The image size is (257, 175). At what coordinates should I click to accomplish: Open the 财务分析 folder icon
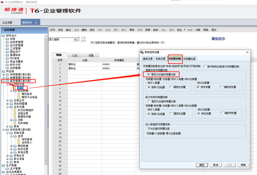[x=7, y=65]
